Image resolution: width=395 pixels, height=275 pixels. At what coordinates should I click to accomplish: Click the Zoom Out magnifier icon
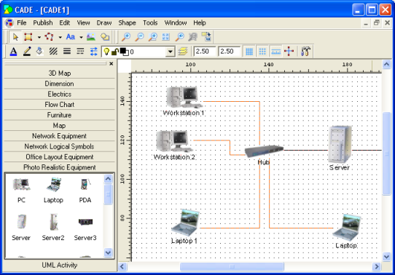(x=139, y=37)
